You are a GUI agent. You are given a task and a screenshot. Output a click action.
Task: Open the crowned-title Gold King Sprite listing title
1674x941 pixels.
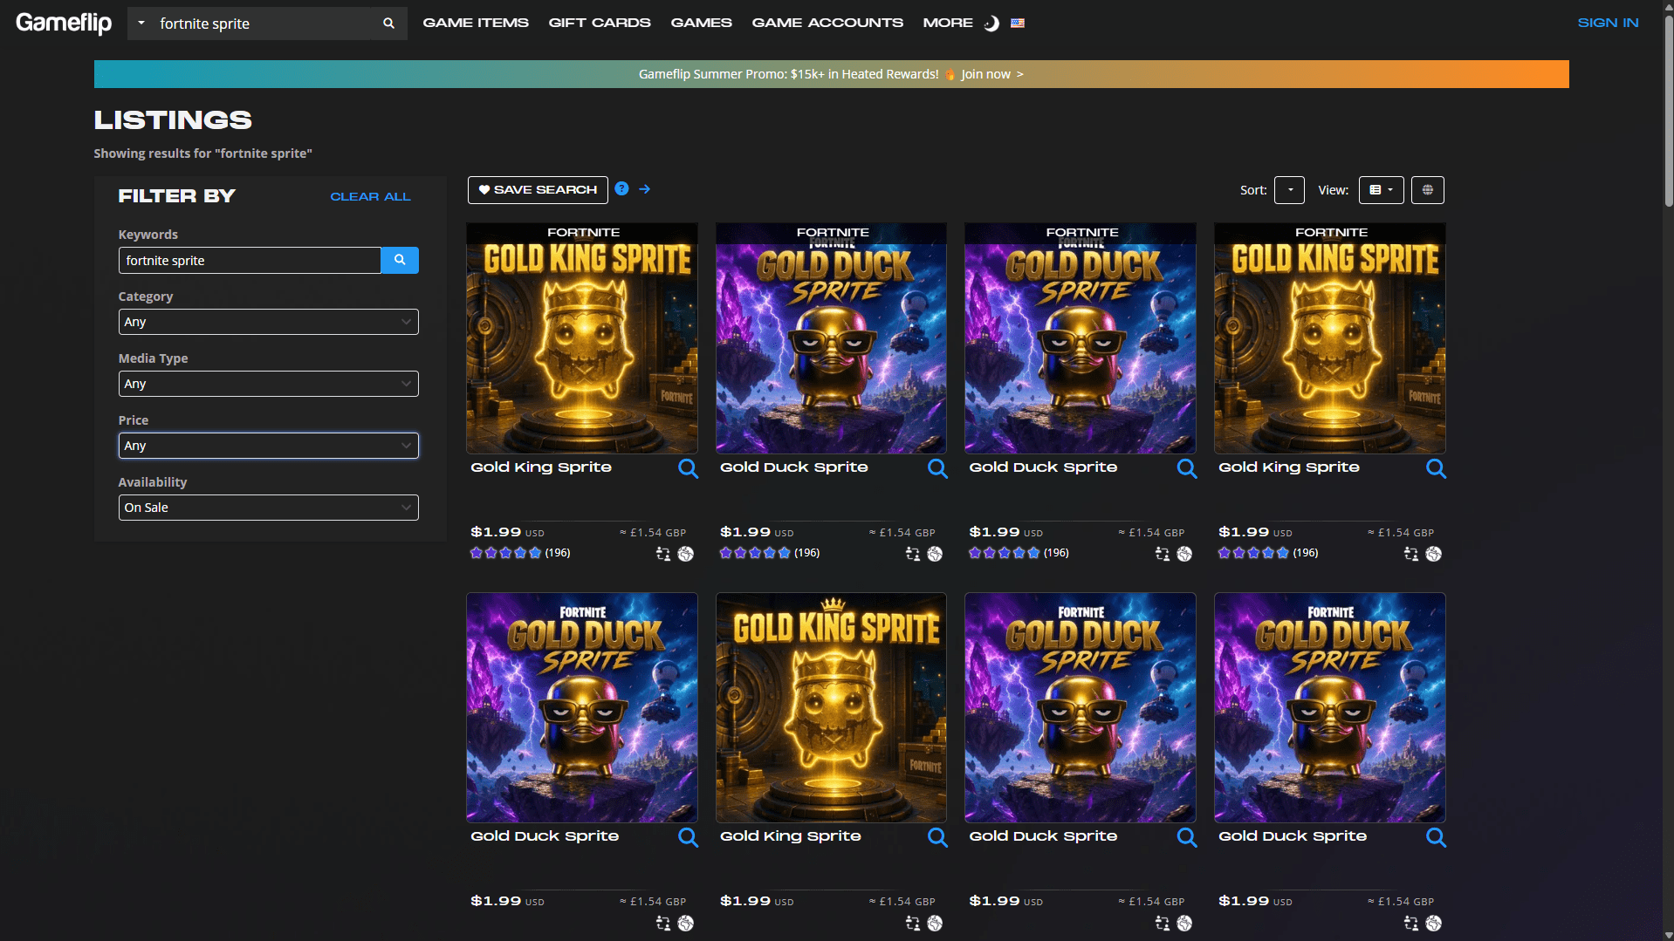790,836
